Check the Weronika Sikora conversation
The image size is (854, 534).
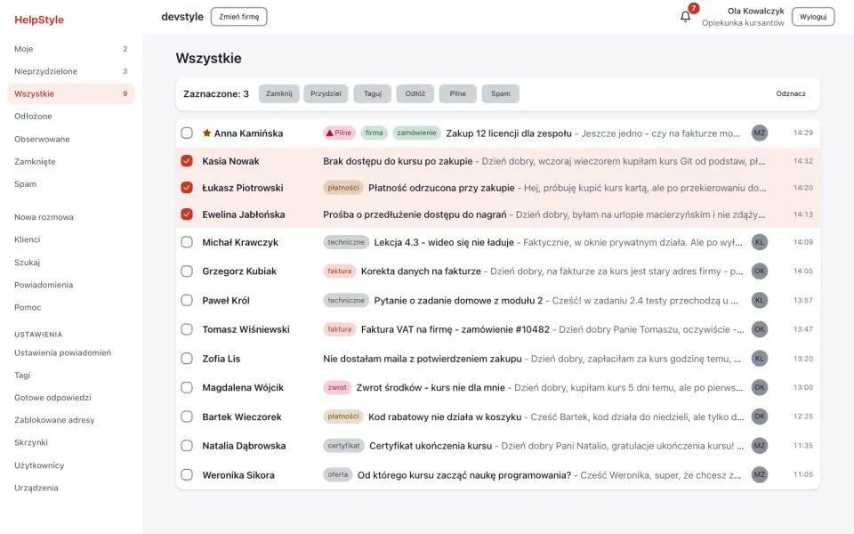(x=187, y=474)
